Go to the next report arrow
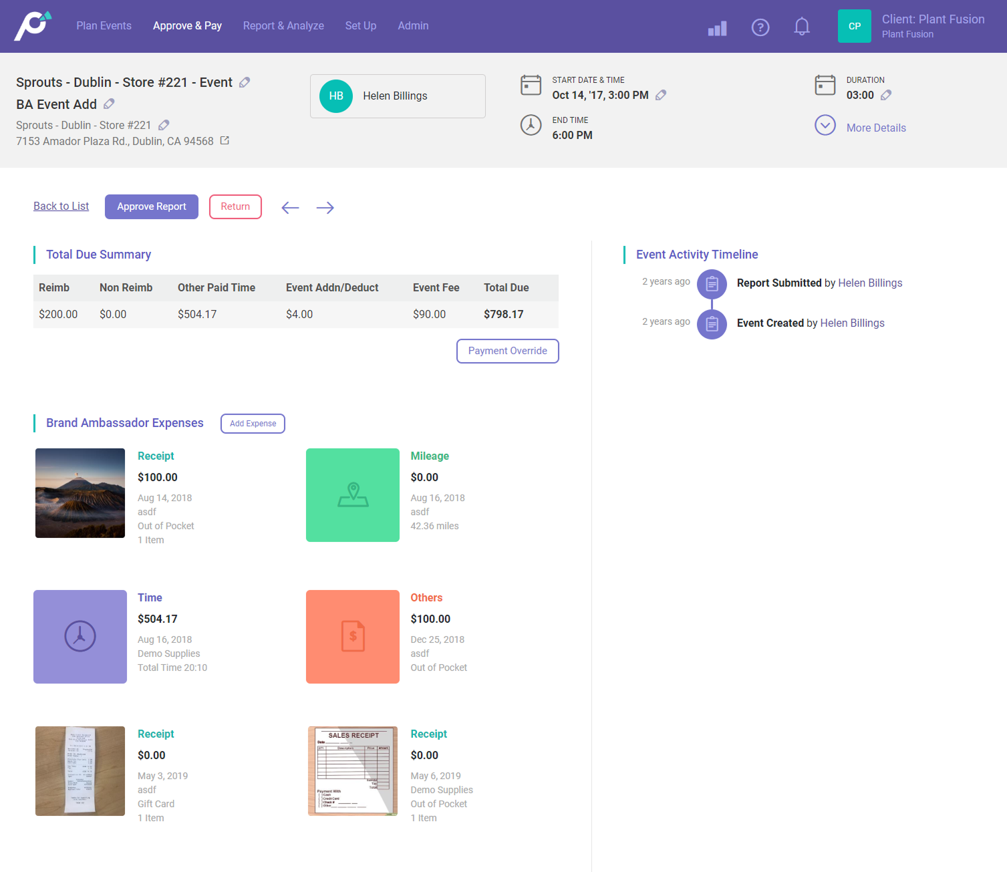This screenshot has height=872, width=1007. 325,208
